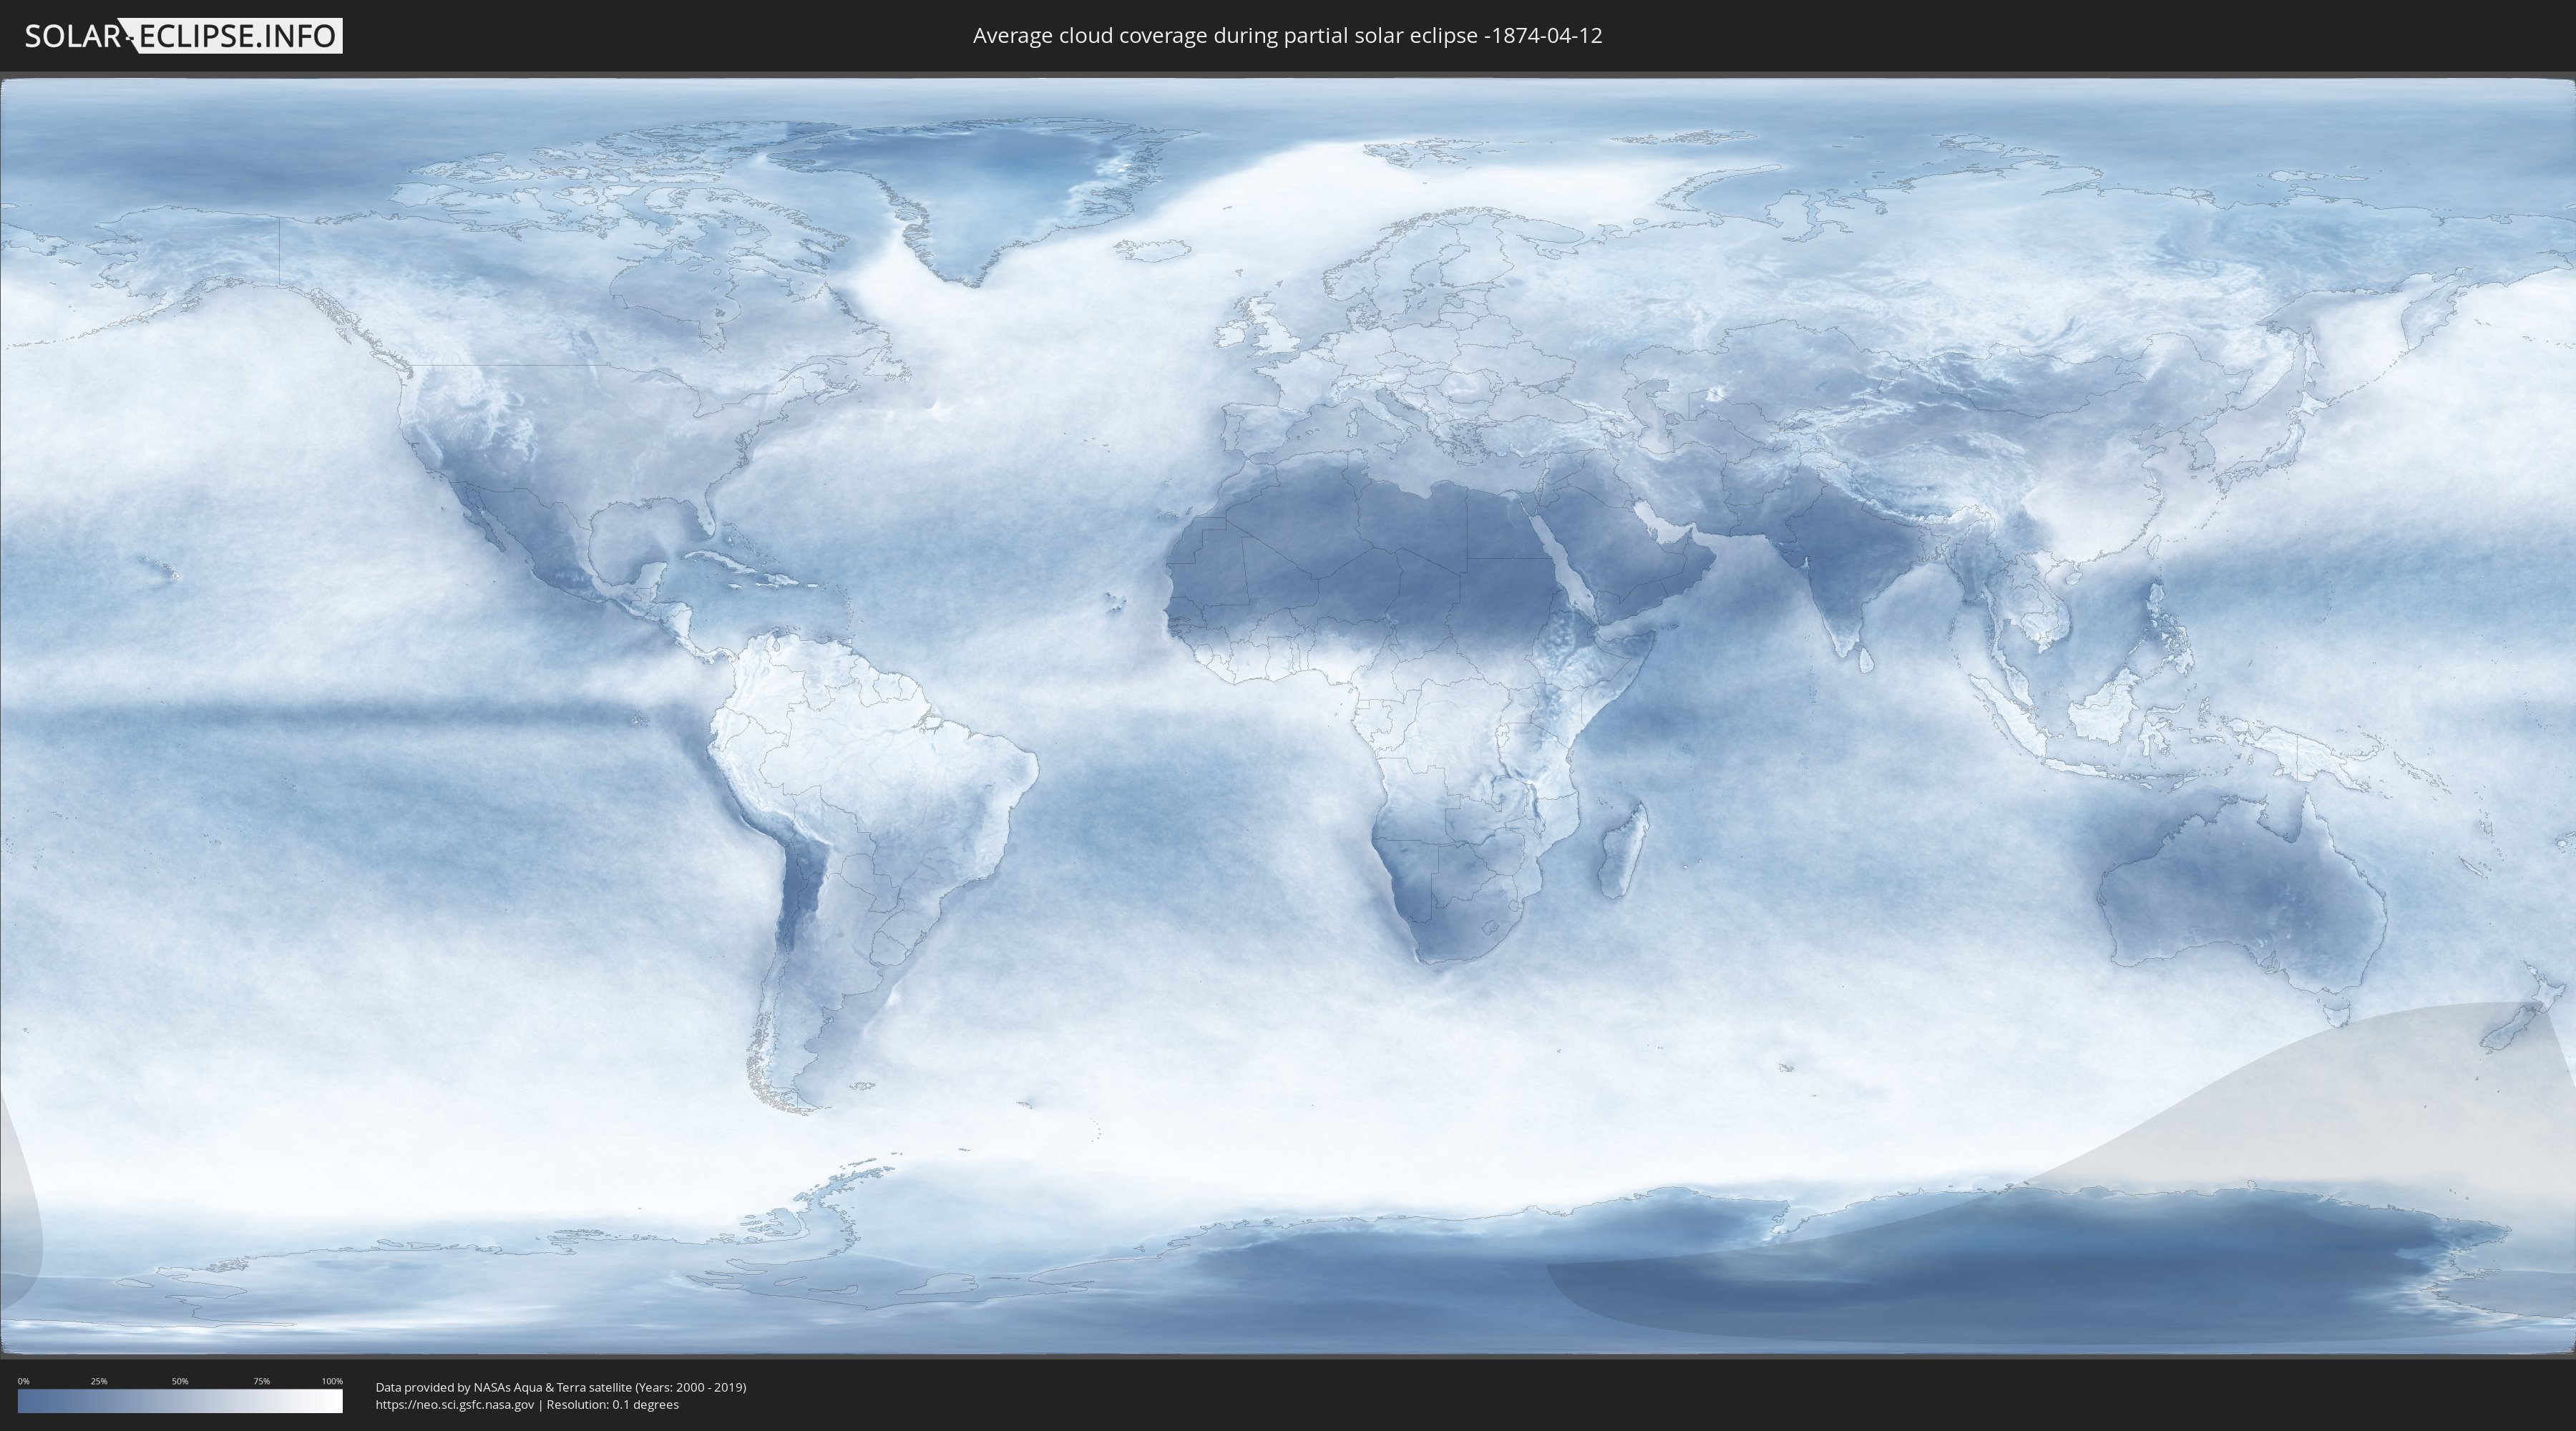This screenshot has width=2576, height=1431.
Task: Click the 25% legend label
Action: coord(99,1381)
